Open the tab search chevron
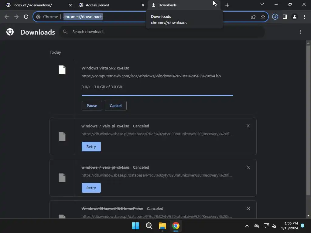 click(x=262, y=4)
